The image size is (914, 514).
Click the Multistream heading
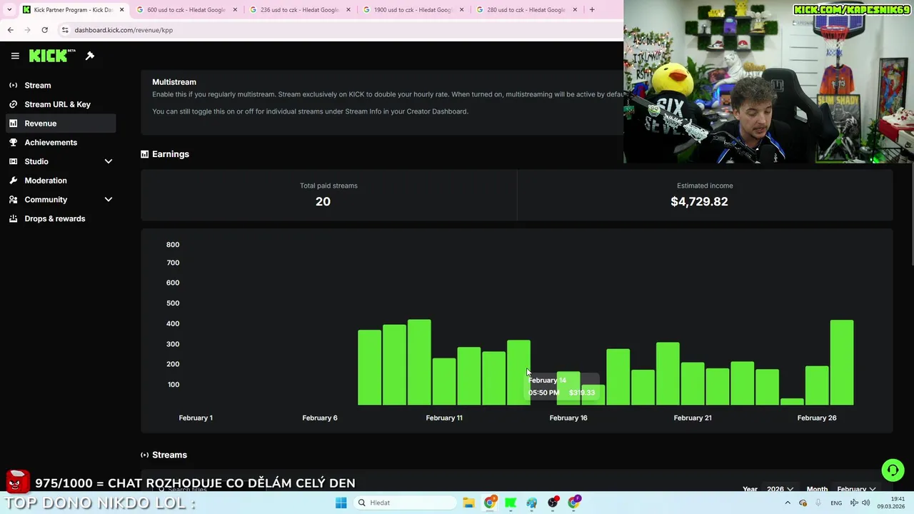[x=174, y=82]
